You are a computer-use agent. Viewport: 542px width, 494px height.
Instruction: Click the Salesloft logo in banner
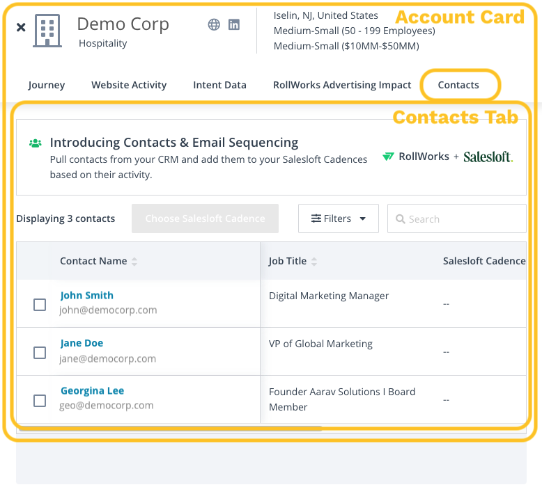pyautogui.click(x=488, y=157)
